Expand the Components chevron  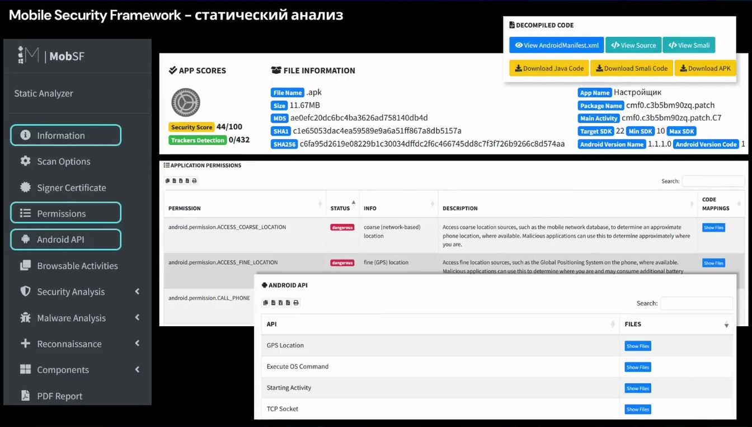pos(137,369)
